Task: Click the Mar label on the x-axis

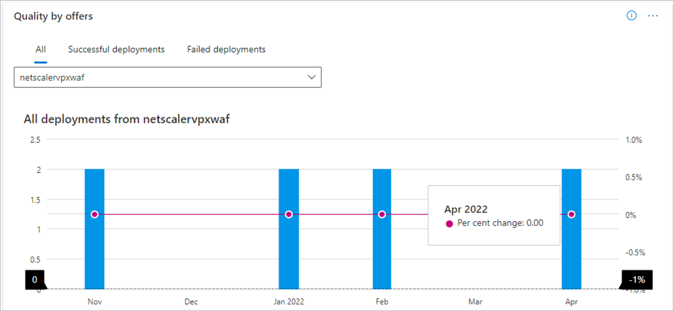Action: pyautogui.click(x=476, y=302)
